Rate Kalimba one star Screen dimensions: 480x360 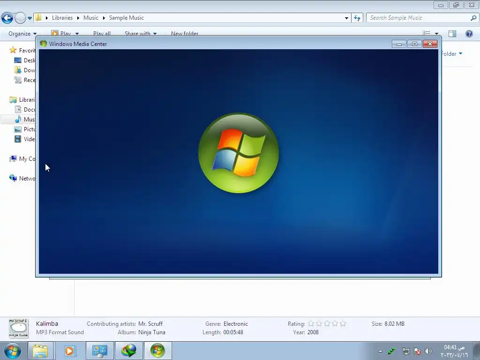[x=311, y=323]
